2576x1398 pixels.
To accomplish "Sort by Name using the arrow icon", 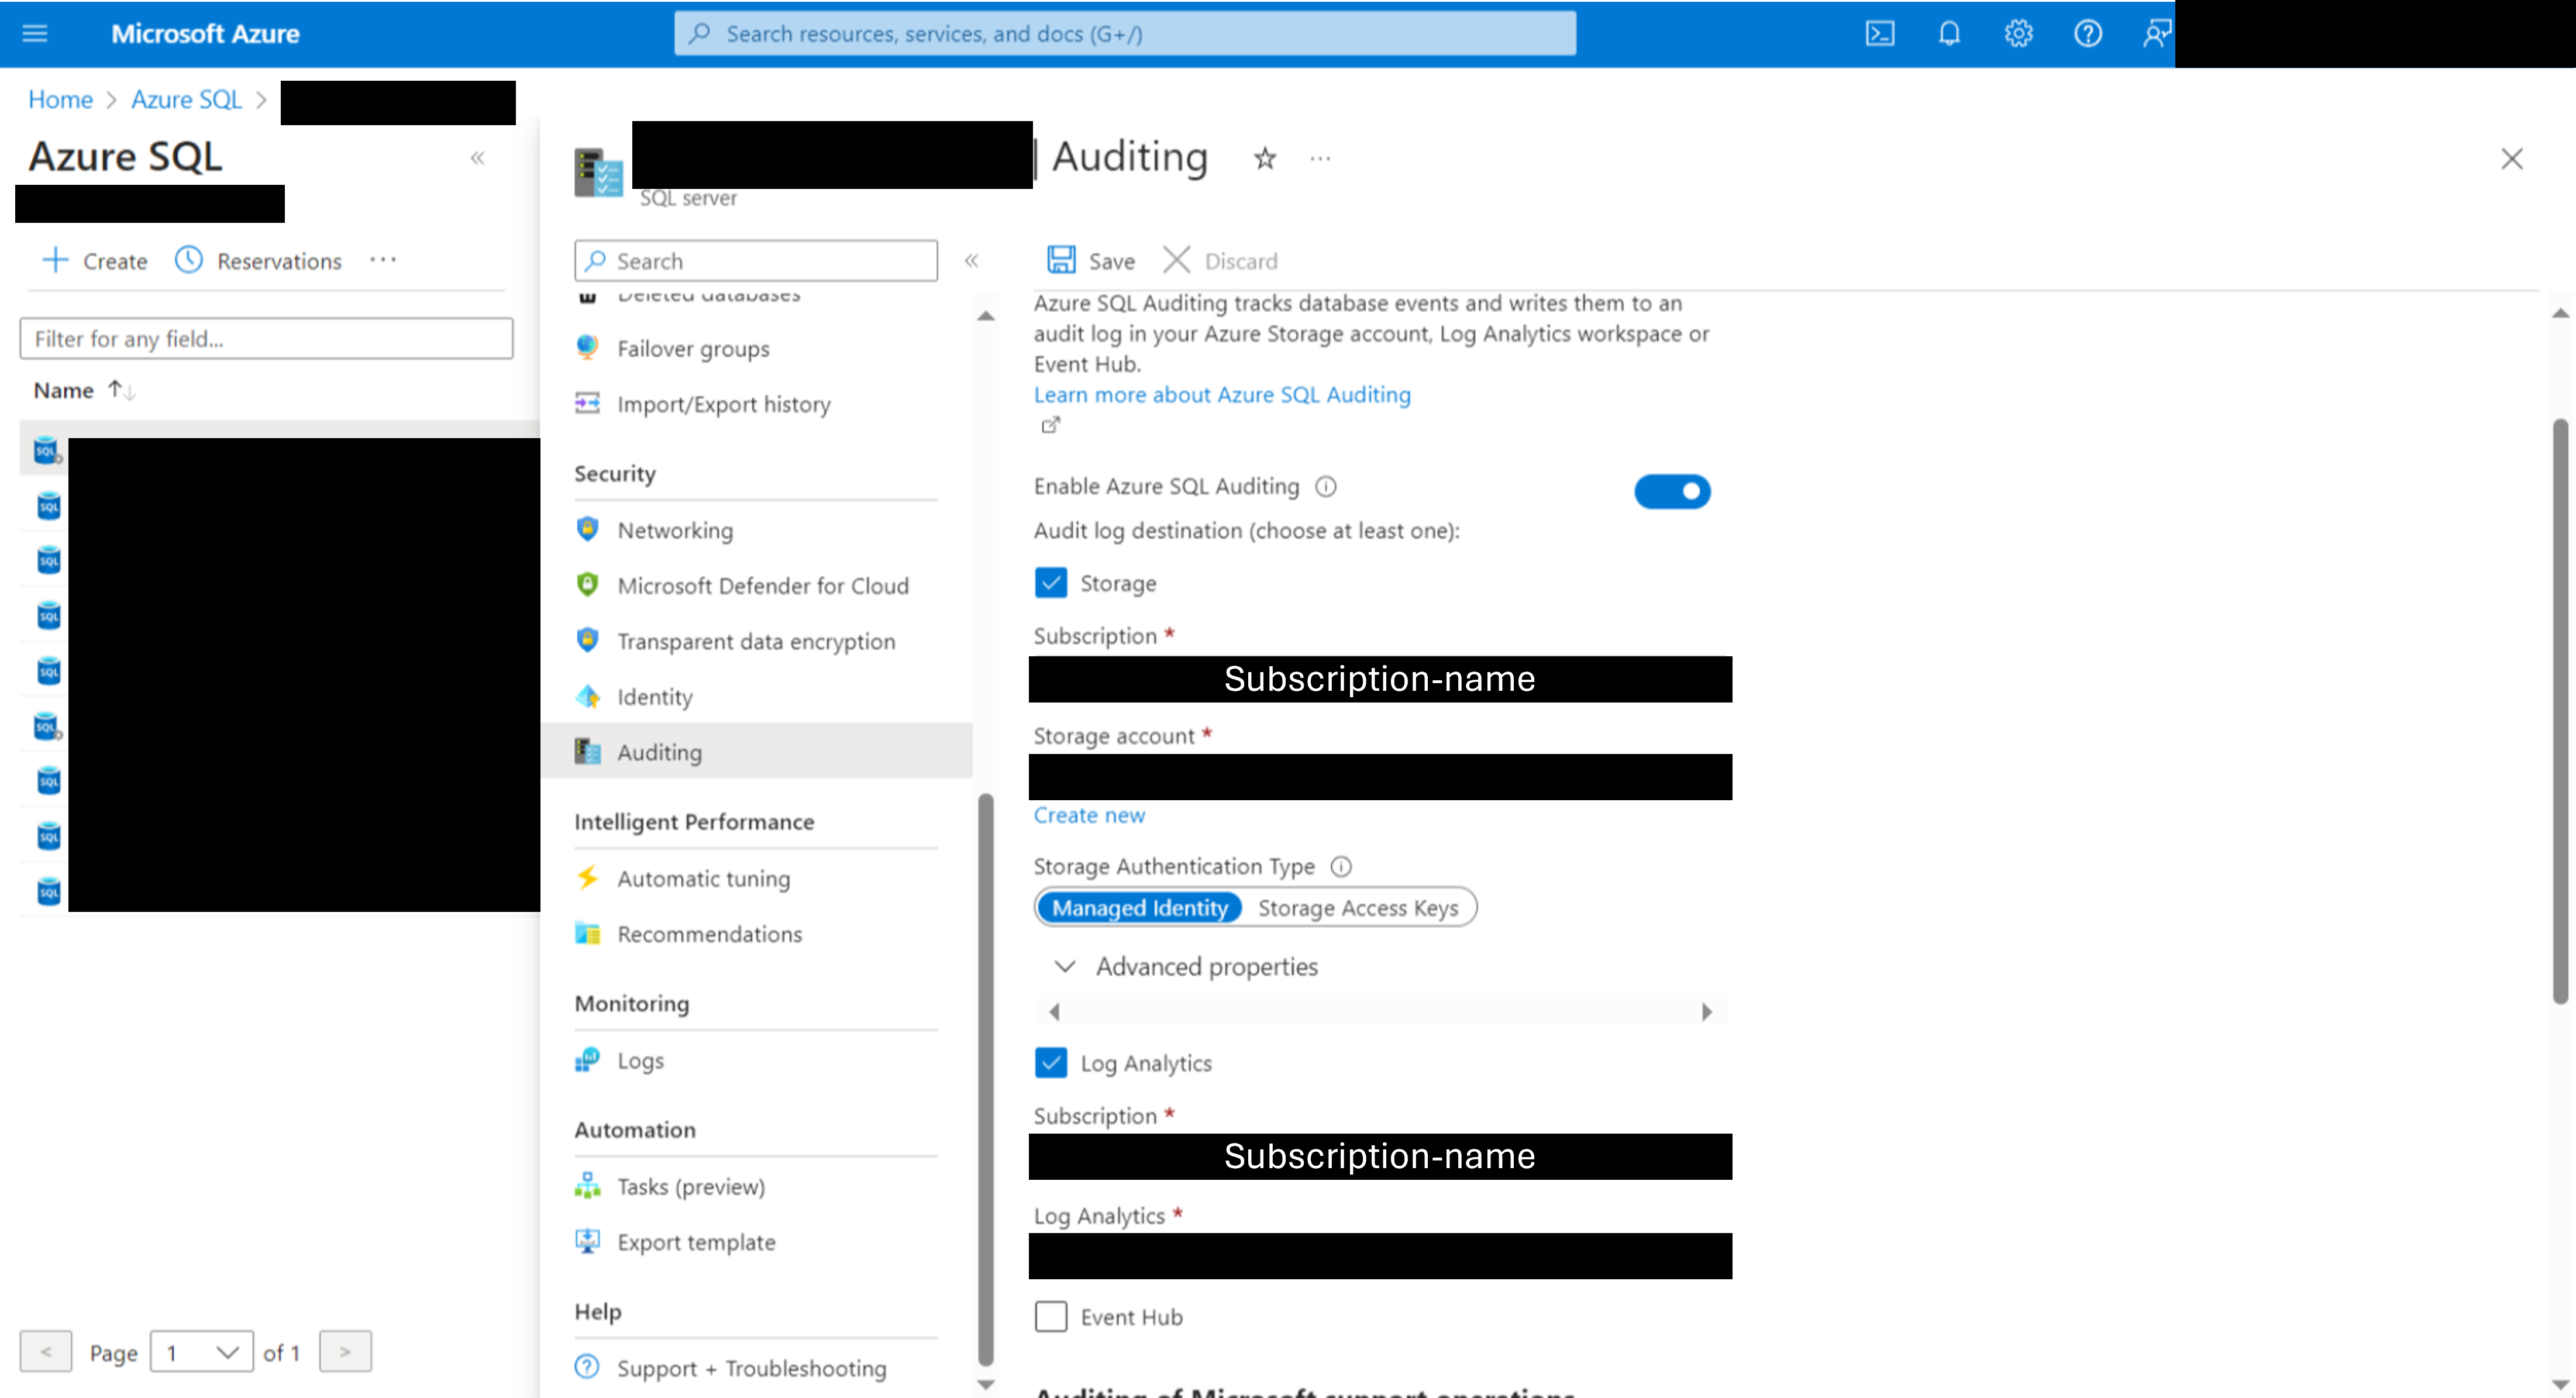I will point(122,390).
